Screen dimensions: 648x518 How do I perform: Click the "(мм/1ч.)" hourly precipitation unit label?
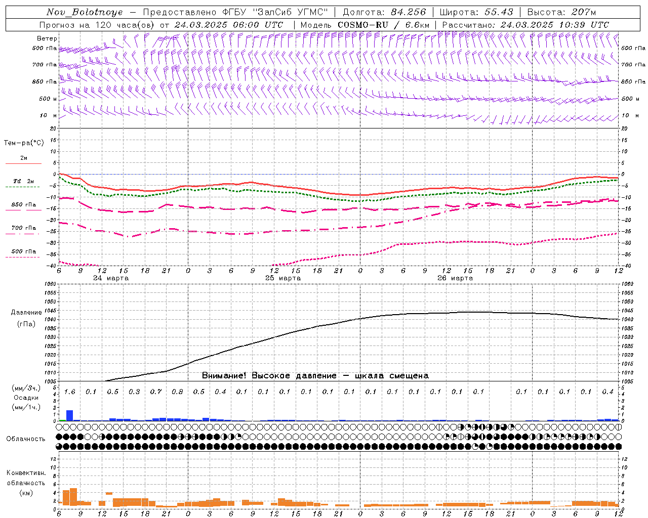pos(26,407)
